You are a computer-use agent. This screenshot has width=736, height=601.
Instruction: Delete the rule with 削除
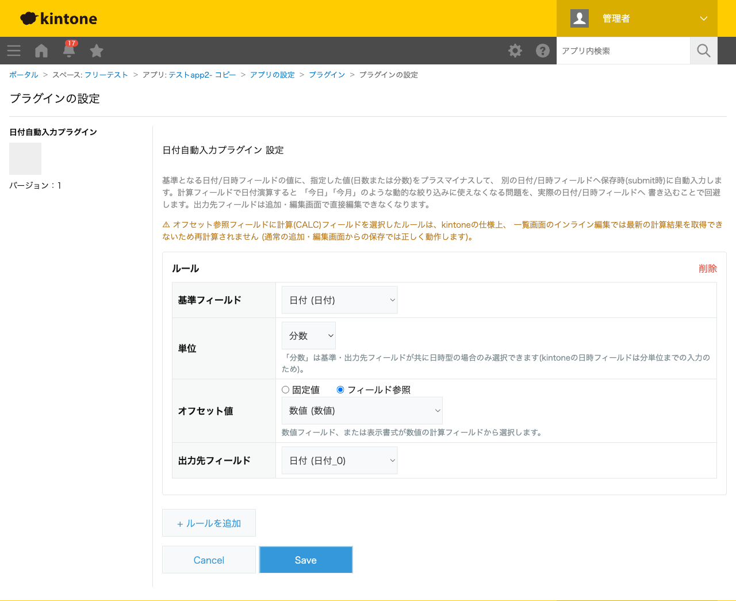click(x=708, y=269)
